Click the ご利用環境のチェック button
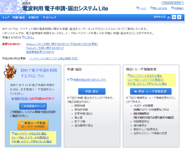This screenshot has width=186, height=149. click(x=33, y=106)
